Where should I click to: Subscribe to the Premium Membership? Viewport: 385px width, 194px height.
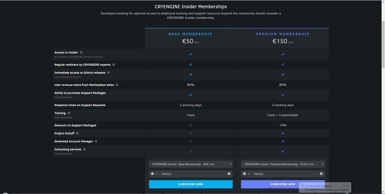tap(283, 184)
